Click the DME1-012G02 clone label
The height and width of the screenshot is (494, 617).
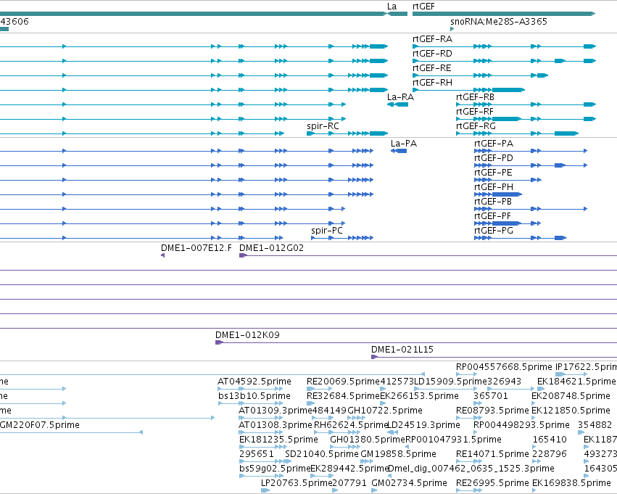(x=271, y=248)
